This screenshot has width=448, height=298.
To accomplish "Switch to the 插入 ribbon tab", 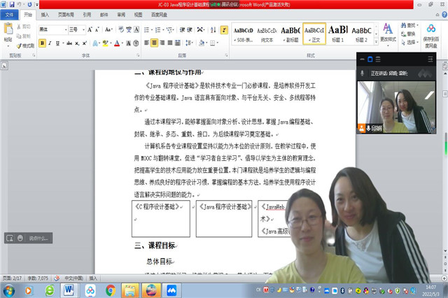I will [x=45, y=13].
